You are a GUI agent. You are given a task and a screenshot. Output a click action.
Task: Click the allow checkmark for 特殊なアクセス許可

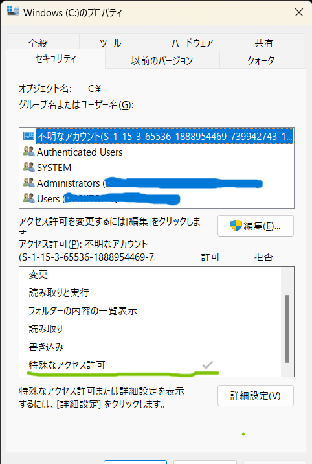[207, 365]
